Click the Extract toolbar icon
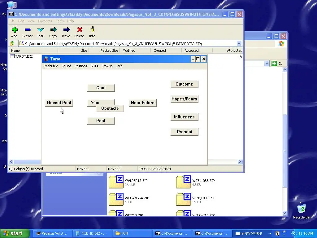The height and width of the screenshot is (238, 317). coord(28,30)
